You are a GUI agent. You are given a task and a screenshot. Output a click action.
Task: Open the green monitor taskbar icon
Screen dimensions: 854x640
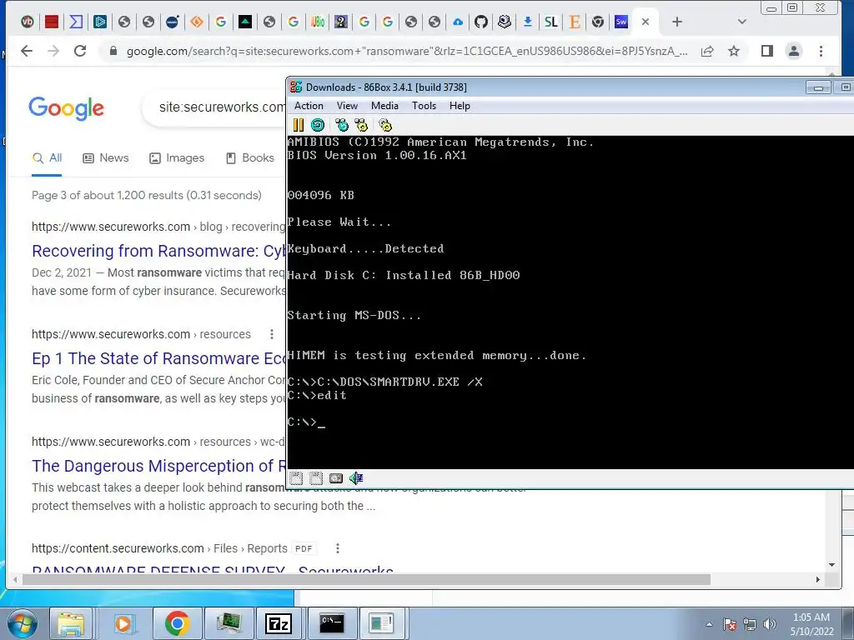[229, 623]
